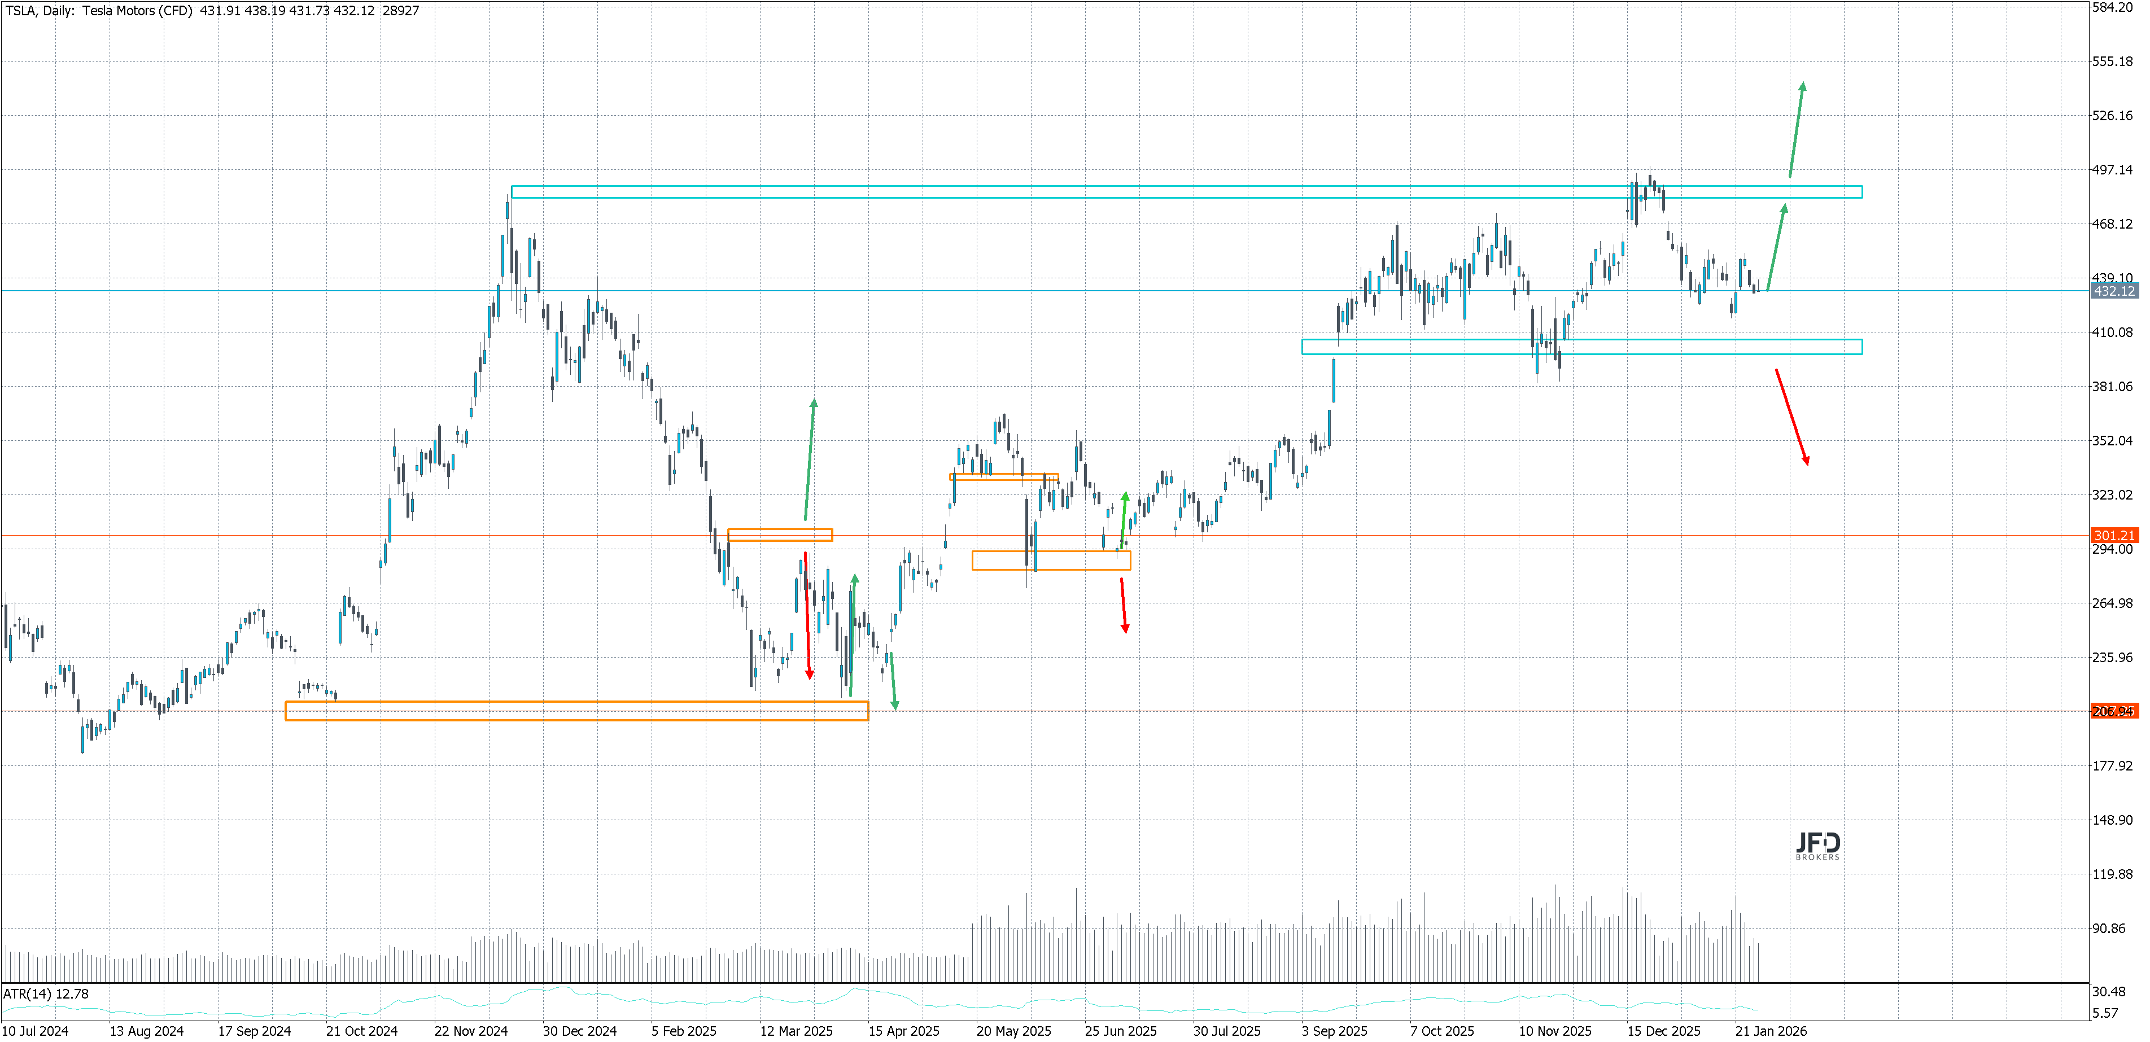Click the 10 Jul 2024 date label
Image resolution: width=2150 pixels, height=1042 pixels.
(x=35, y=1031)
